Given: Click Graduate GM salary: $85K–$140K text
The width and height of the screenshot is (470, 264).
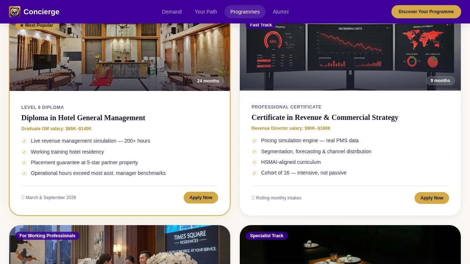Looking at the screenshot, I should (57, 129).
